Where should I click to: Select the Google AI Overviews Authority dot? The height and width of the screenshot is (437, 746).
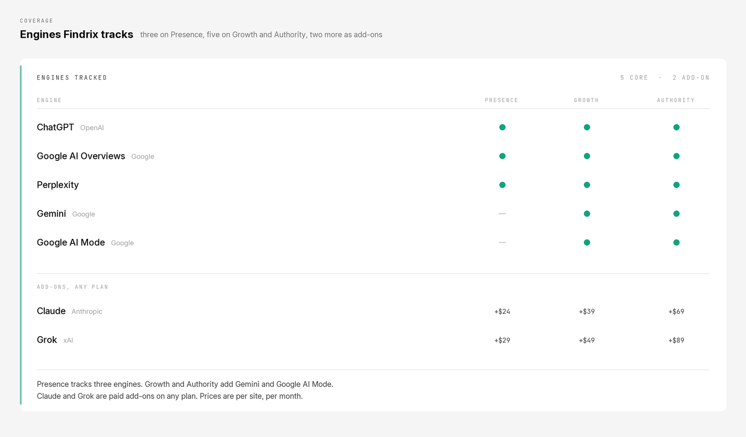(676, 156)
